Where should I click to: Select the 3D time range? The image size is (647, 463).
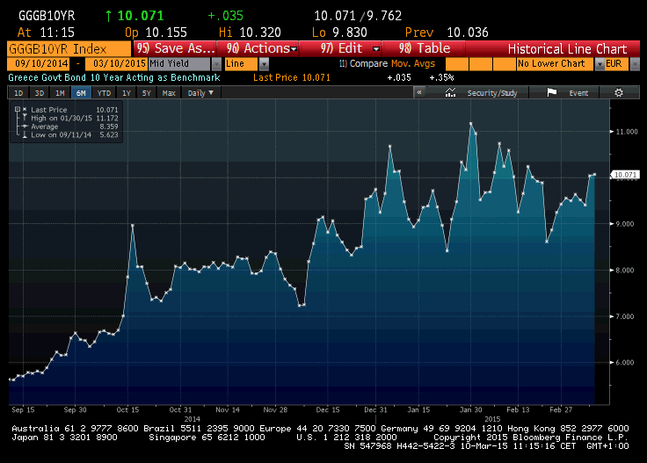click(x=40, y=93)
